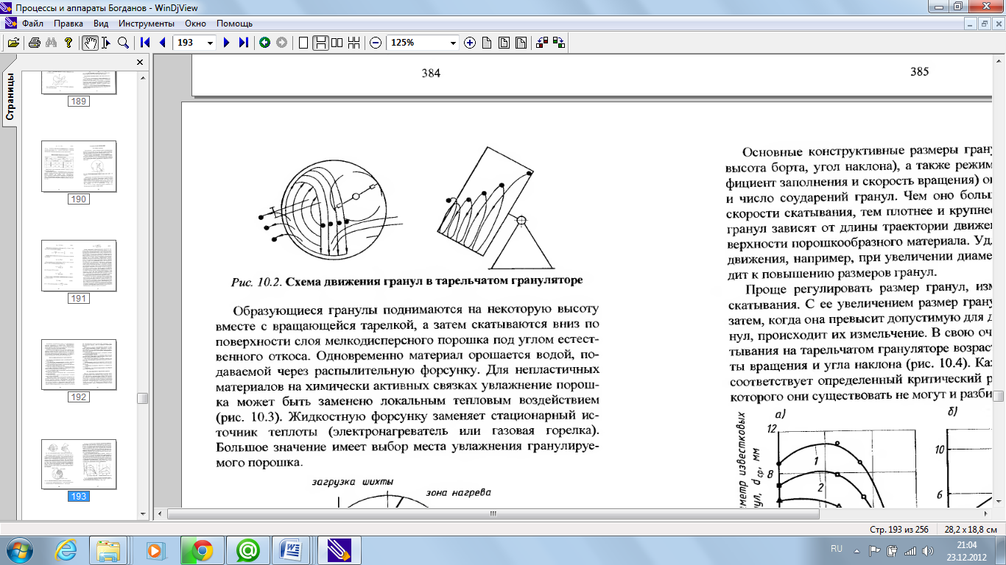The image size is (1006, 565).
Task: Open the page number 193 dropdown
Action: point(210,43)
